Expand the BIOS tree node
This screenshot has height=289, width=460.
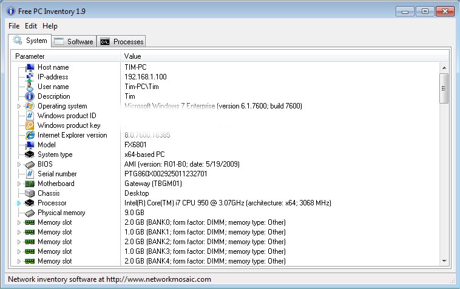pyautogui.click(x=19, y=164)
